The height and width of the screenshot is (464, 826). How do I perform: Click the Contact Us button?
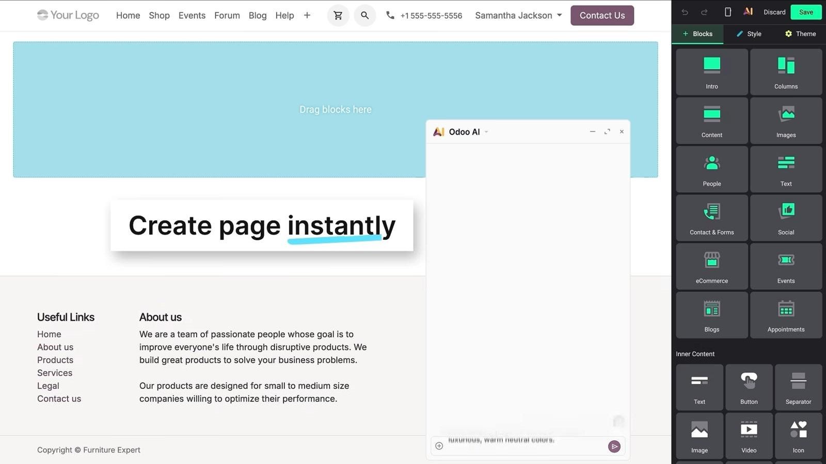point(602,15)
